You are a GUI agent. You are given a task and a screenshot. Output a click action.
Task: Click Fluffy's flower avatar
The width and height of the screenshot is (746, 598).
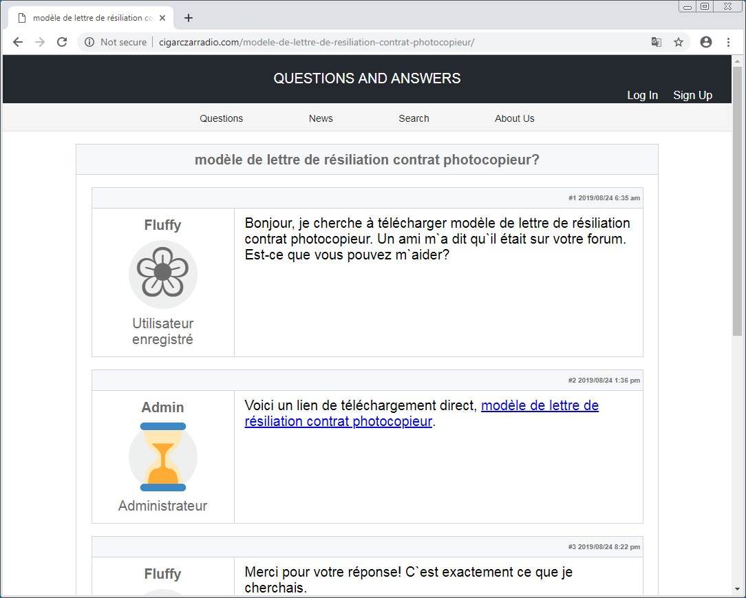click(162, 274)
